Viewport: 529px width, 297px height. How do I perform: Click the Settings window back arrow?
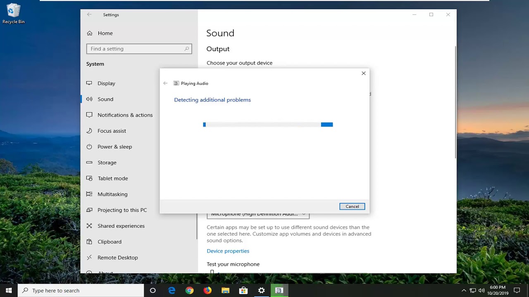click(89, 14)
